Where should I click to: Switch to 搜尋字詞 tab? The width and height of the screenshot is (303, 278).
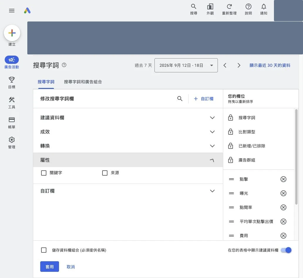click(x=46, y=82)
